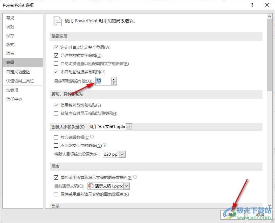The image size is (275, 223).
Task: Toggle 选定时自动选定整个单词 checkbox
Action: pos(56,47)
